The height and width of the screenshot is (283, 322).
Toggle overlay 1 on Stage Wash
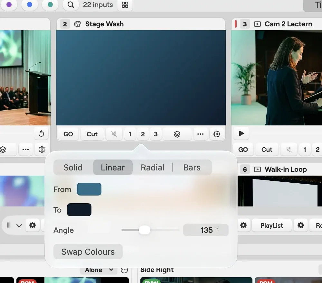click(x=130, y=134)
